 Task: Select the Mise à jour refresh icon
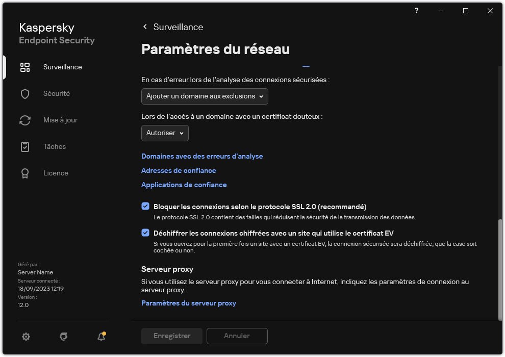click(25, 120)
